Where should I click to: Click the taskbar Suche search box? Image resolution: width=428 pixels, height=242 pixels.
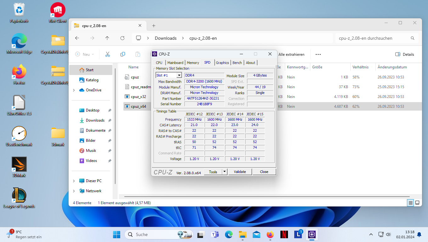coord(159,234)
